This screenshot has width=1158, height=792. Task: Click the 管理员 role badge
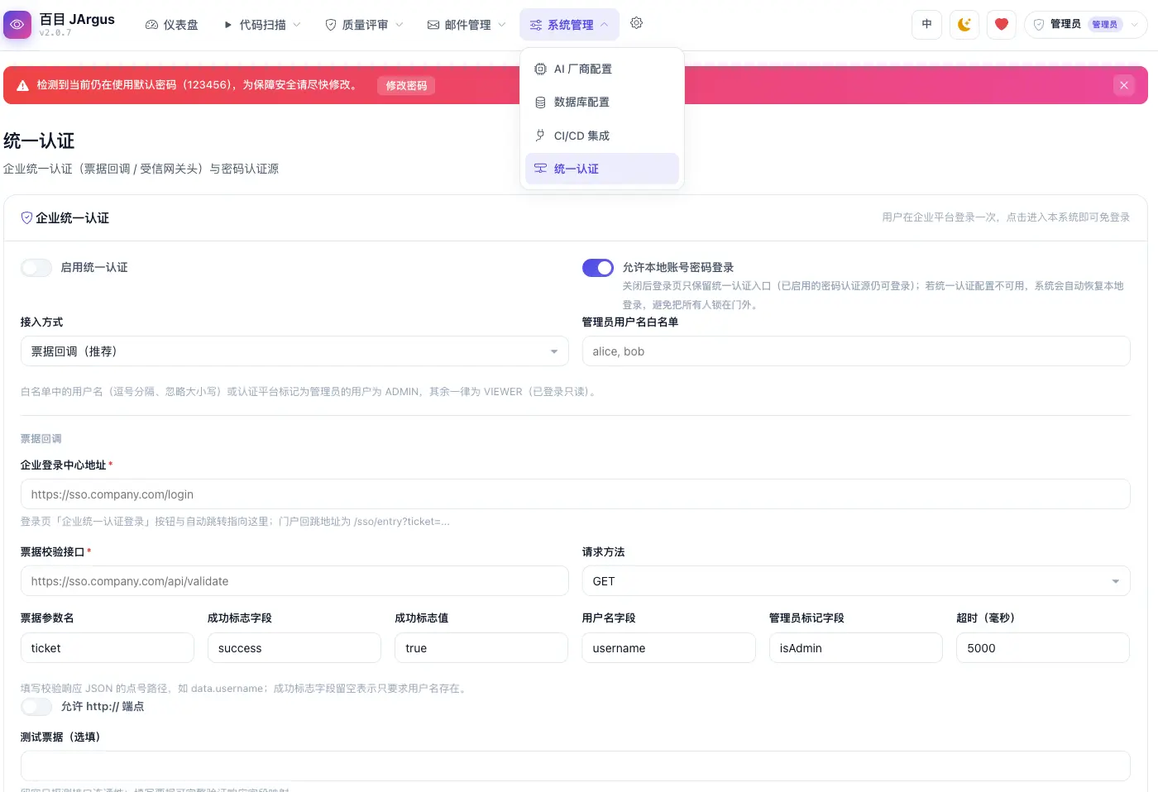[1105, 25]
